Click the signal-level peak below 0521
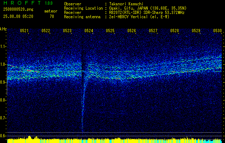This screenshot has height=143, width=225. point(29,137)
